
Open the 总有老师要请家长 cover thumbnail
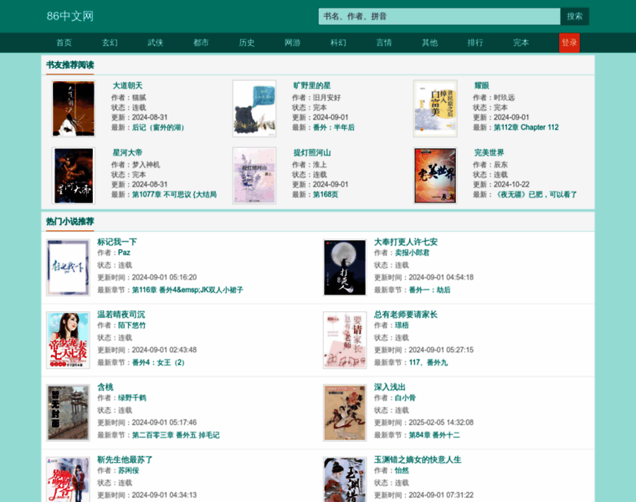[345, 341]
